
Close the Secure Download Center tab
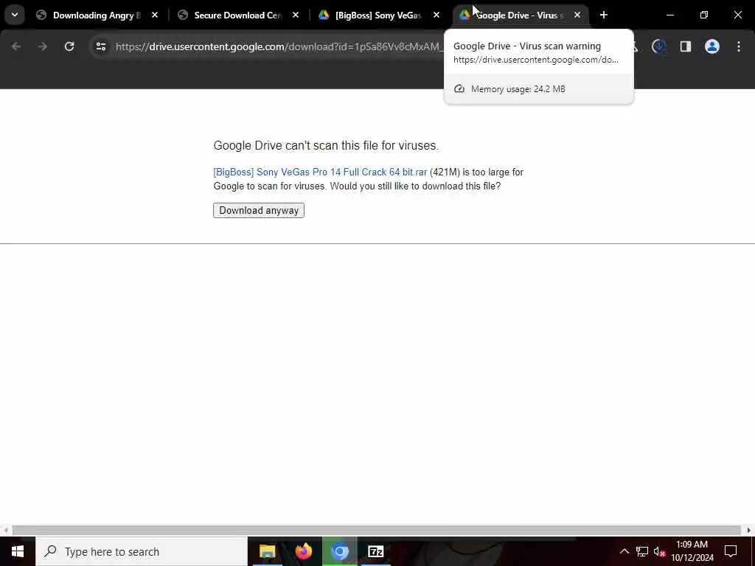coord(296,15)
